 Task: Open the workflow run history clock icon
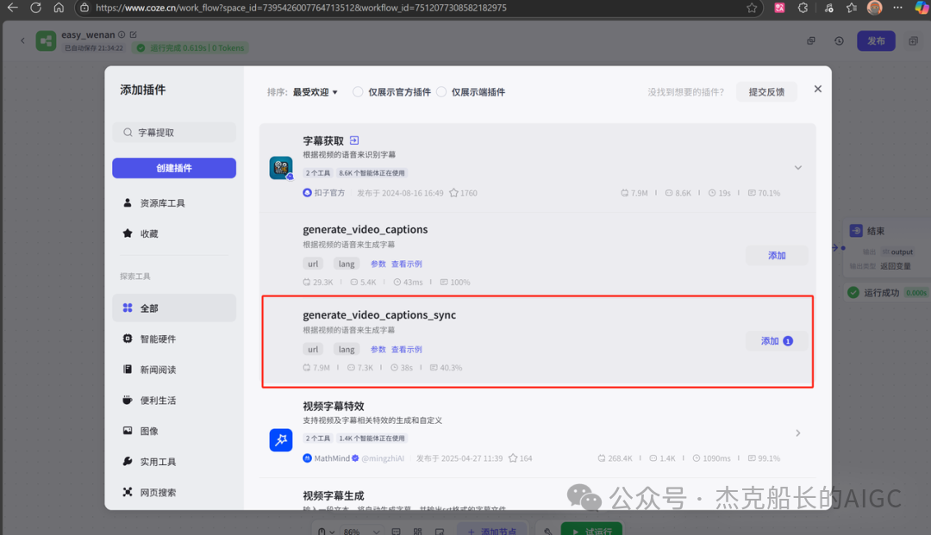point(839,41)
